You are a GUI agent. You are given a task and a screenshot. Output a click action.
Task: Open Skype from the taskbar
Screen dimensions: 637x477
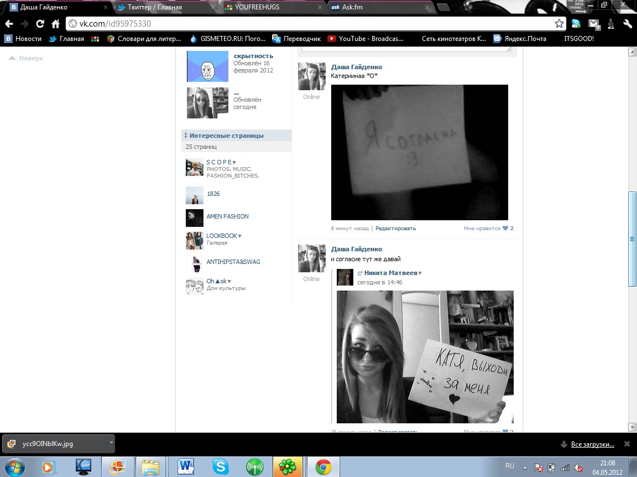point(221,467)
